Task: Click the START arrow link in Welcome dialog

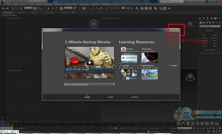Action: 173,66
